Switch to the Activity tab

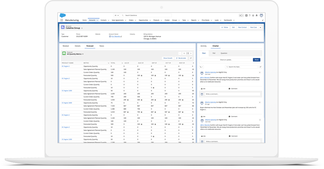click(203, 46)
